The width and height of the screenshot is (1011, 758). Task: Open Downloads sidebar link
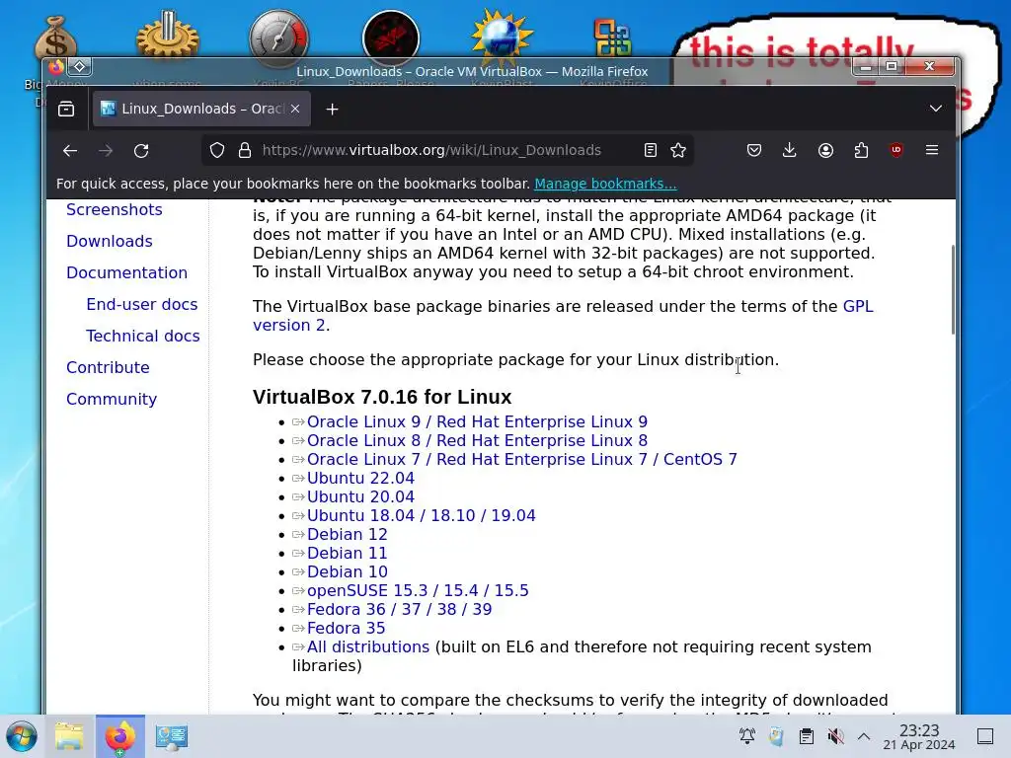tap(110, 241)
